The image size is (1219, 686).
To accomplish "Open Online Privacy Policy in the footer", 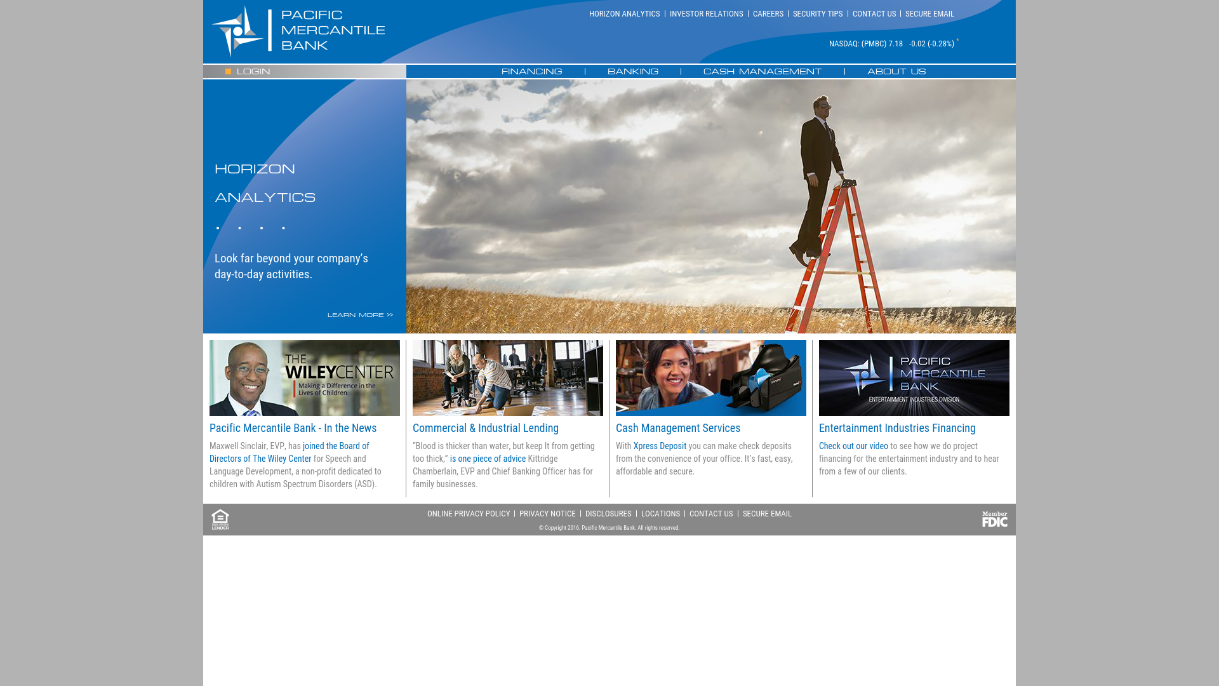I will (x=469, y=514).
